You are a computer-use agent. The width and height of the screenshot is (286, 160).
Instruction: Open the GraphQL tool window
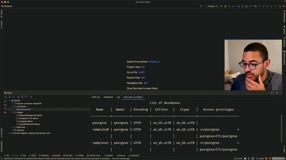tap(109, 156)
